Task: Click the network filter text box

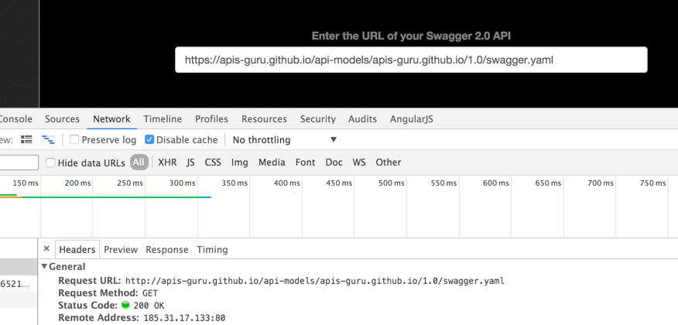Action: tap(19, 162)
